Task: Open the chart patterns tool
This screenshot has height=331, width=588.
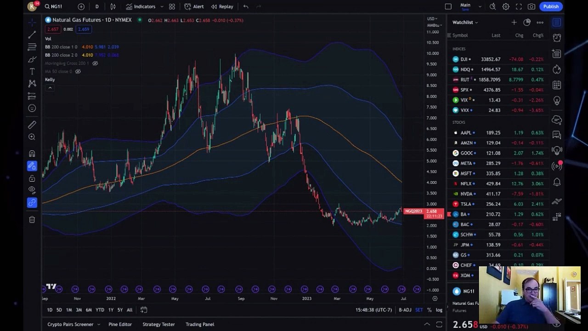Action: coord(32,83)
